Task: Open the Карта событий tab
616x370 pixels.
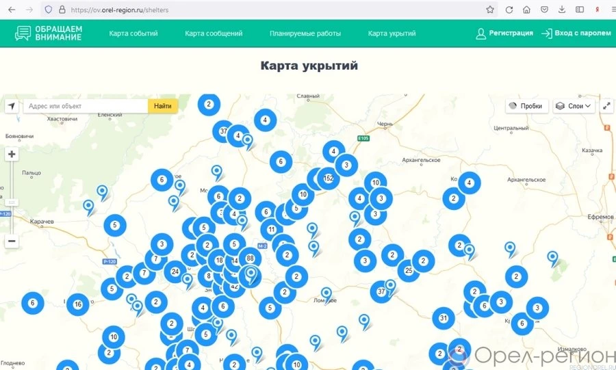Action: click(x=133, y=34)
